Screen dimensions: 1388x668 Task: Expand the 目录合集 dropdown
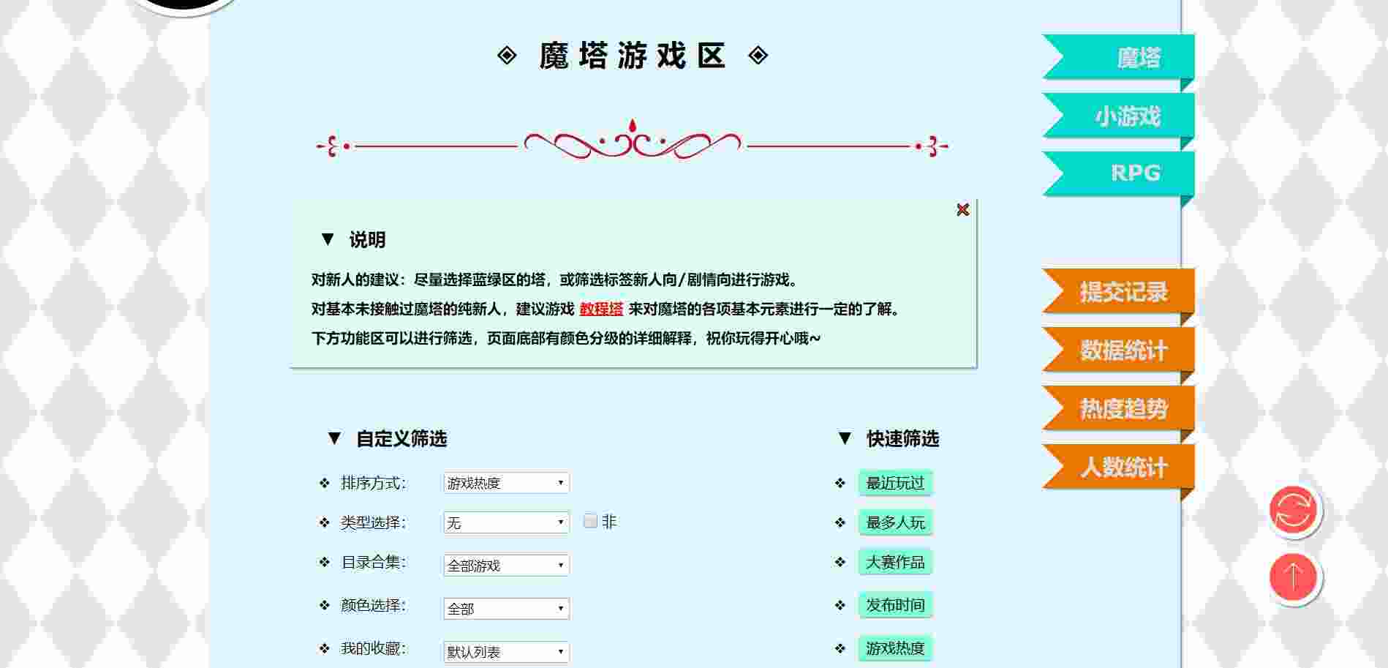click(506, 566)
